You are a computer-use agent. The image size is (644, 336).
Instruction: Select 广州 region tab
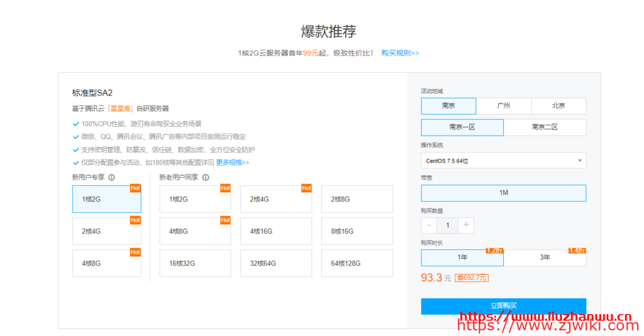[x=504, y=106]
